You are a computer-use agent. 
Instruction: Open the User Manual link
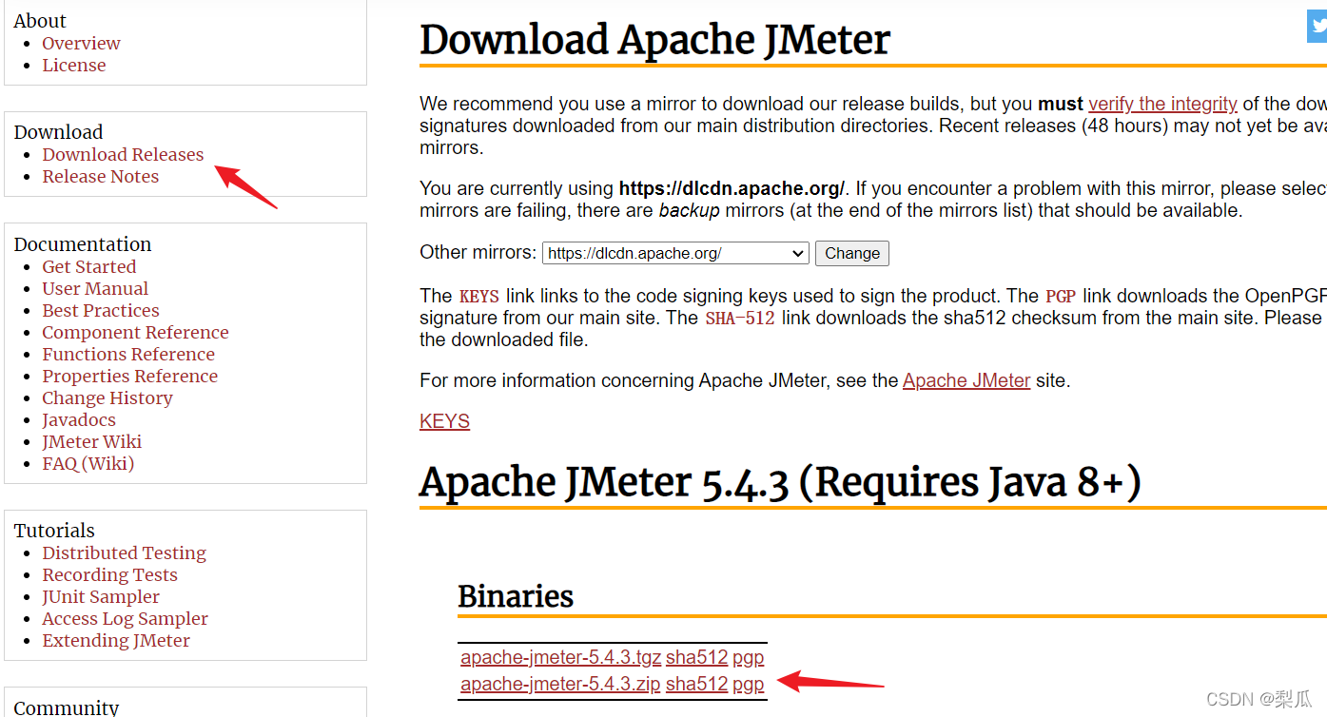[95, 288]
